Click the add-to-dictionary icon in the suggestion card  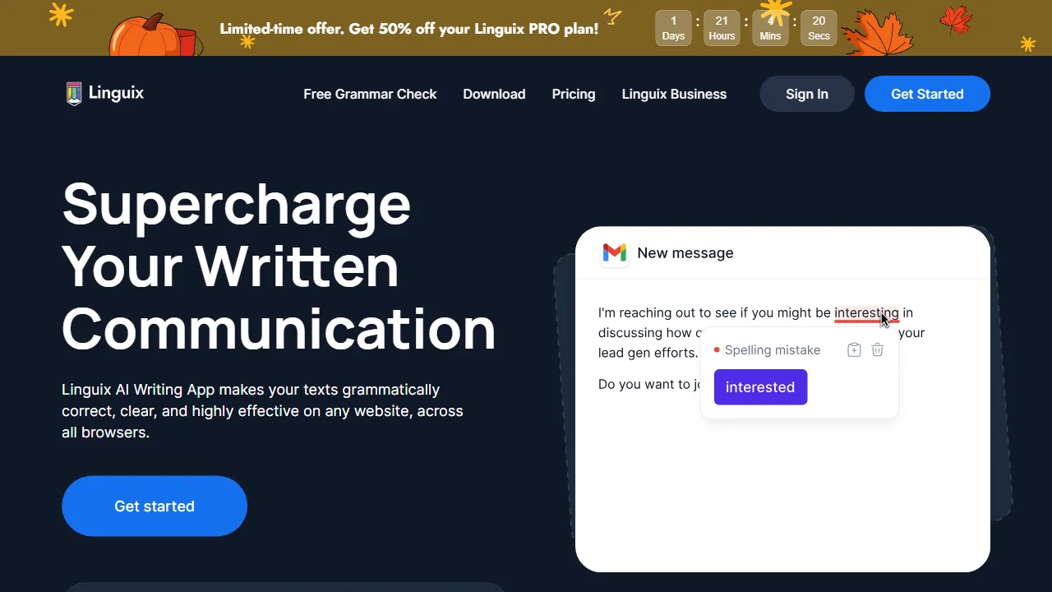coord(854,349)
